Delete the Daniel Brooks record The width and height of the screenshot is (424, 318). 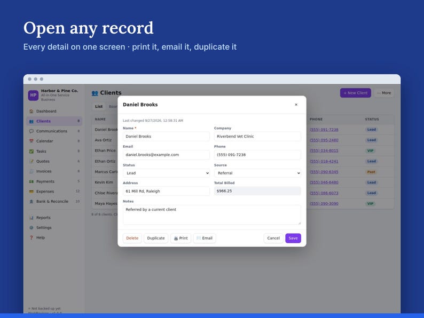click(132, 238)
